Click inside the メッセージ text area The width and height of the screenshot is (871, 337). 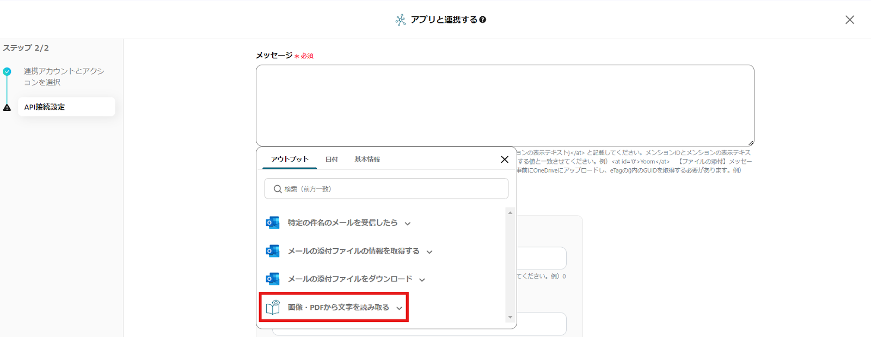click(x=505, y=105)
